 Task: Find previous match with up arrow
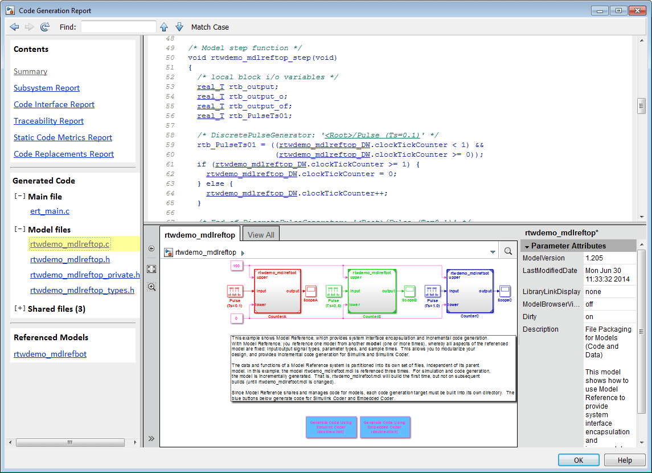coord(164,27)
